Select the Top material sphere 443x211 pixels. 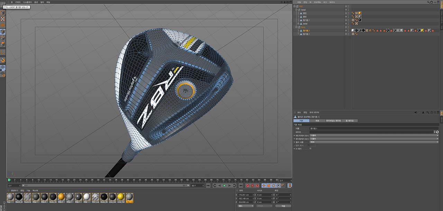point(10,197)
